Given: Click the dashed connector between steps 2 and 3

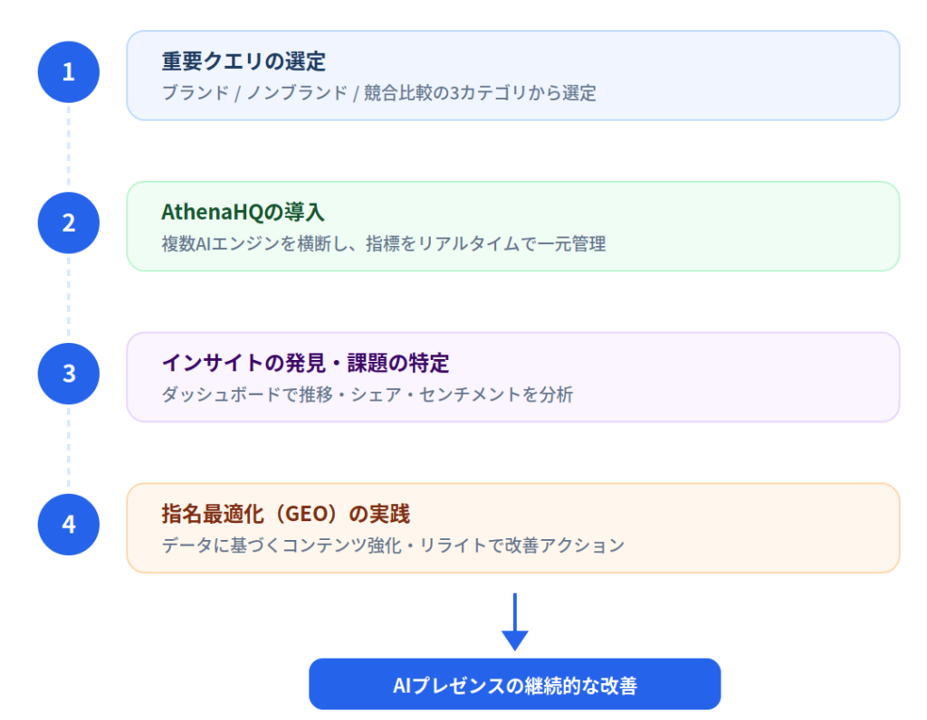Looking at the screenshot, I should point(68,298).
